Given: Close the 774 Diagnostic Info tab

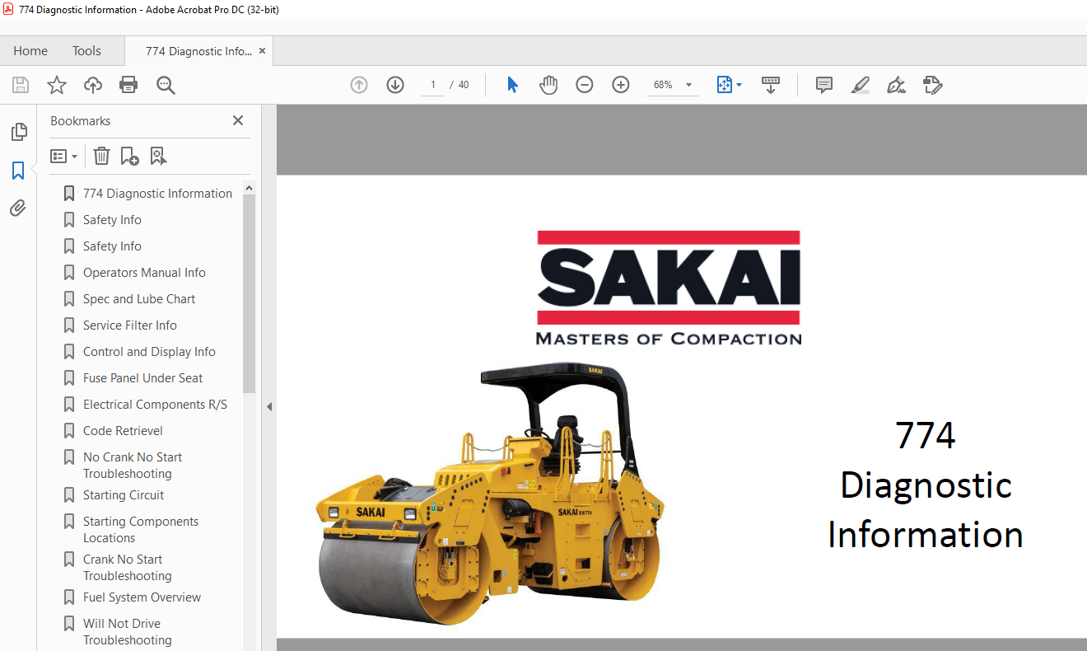Looking at the screenshot, I should (263, 51).
